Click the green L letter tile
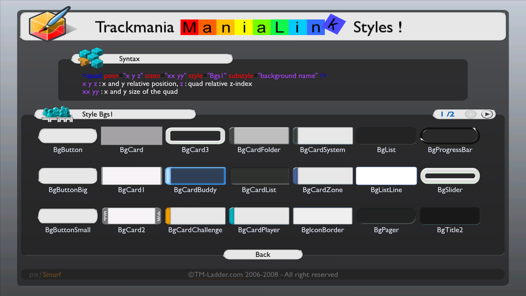Image resolution: width=526 pixels, height=296 pixels. (279, 27)
